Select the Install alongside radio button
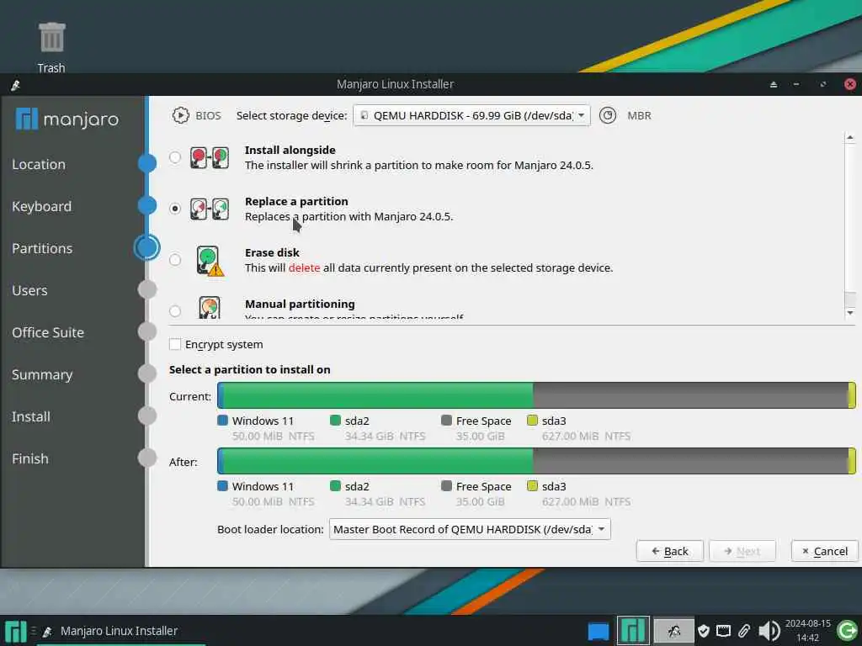862x646 pixels. click(x=175, y=157)
